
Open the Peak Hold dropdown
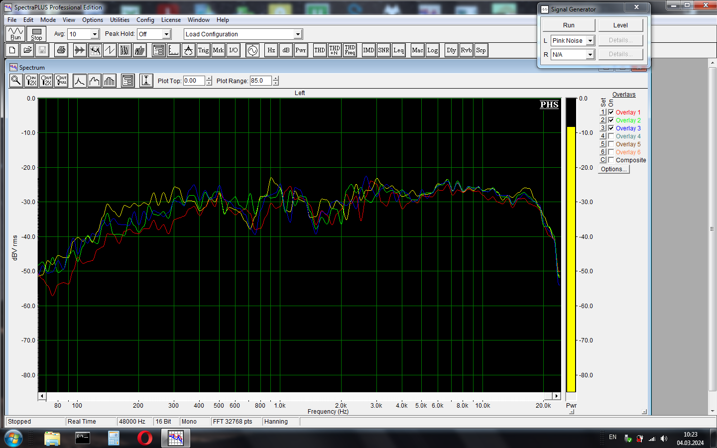pyautogui.click(x=167, y=34)
